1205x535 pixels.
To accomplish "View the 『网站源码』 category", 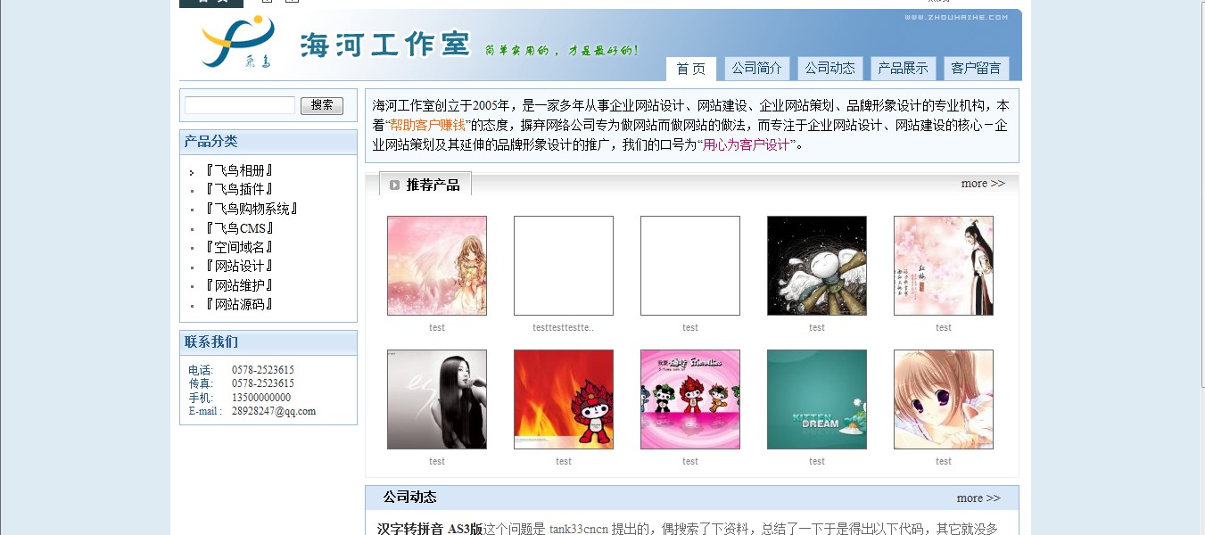I will click(238, 304).
